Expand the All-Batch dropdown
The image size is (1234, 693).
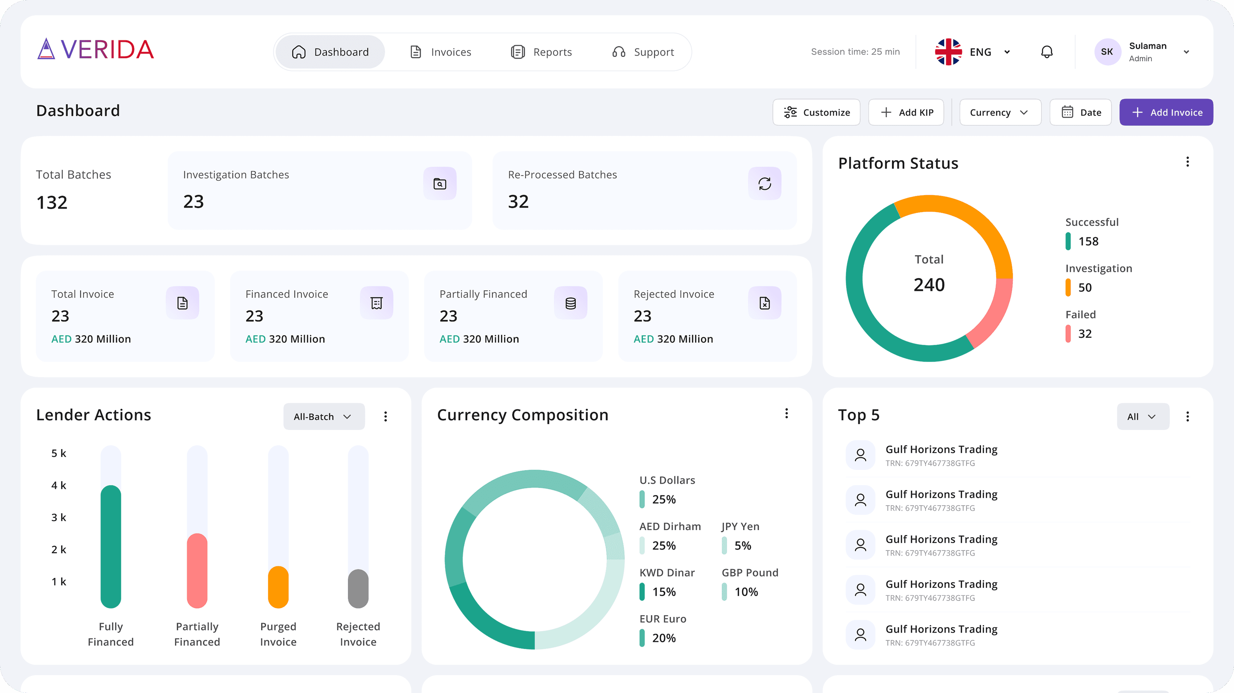point(323,416)
